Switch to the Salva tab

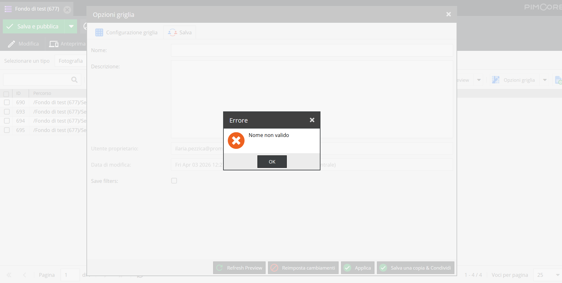pos(180,32)
